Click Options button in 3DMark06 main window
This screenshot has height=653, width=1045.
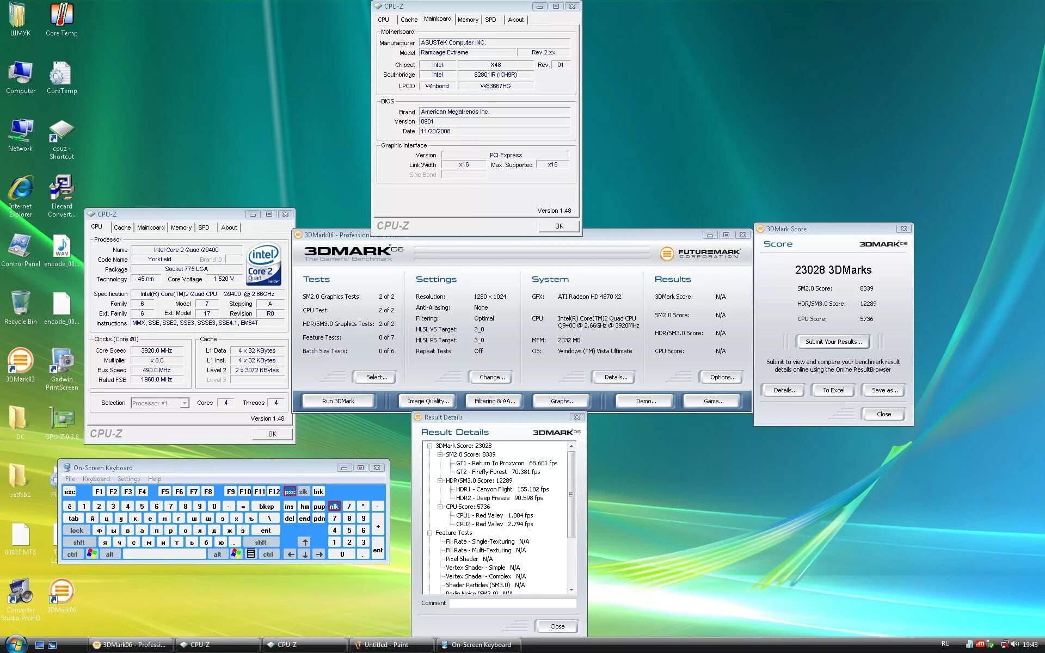point(719,377)
